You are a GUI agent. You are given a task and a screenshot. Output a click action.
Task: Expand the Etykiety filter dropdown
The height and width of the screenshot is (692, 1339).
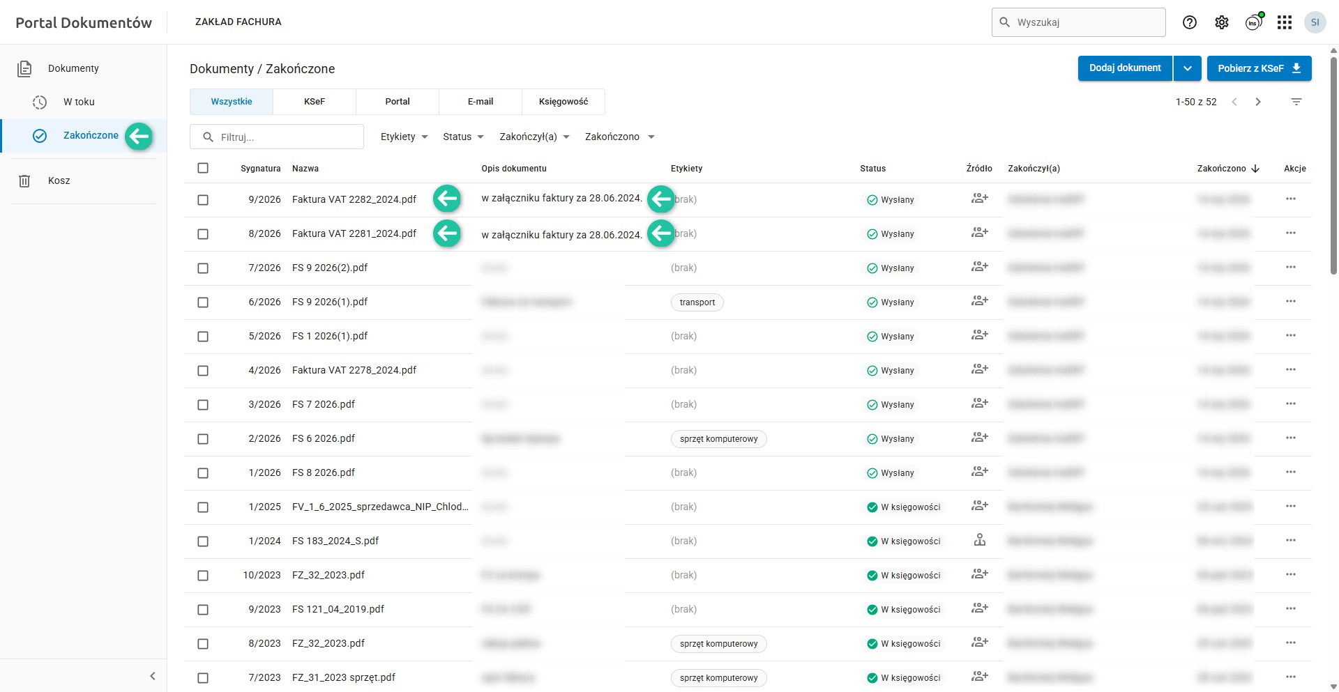tap(404, 137)
